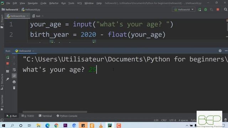The image size is (228, 128).
Task: Open the 6: TODO tool window
Action: coord(28,116)
